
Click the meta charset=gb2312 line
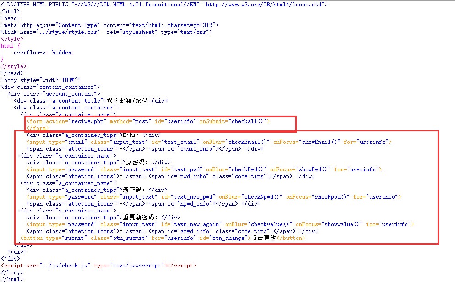110,25
